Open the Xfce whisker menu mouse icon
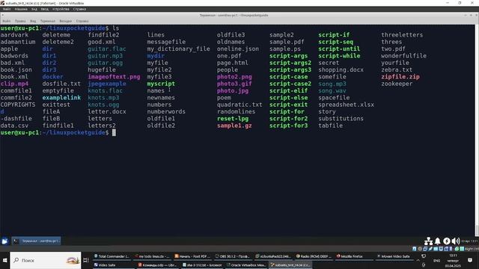Screen dimensions: 479x269 (x=5, y=241)
